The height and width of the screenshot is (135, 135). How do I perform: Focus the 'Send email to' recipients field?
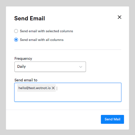(68, 92)
